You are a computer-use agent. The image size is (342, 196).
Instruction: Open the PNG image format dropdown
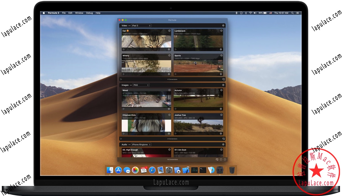(x=141, y=85)
